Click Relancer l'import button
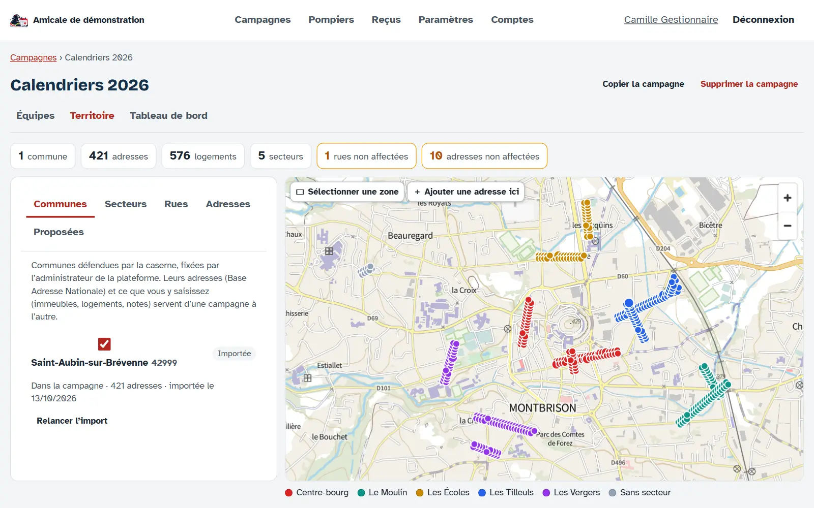814x508 pixels. 72,421
